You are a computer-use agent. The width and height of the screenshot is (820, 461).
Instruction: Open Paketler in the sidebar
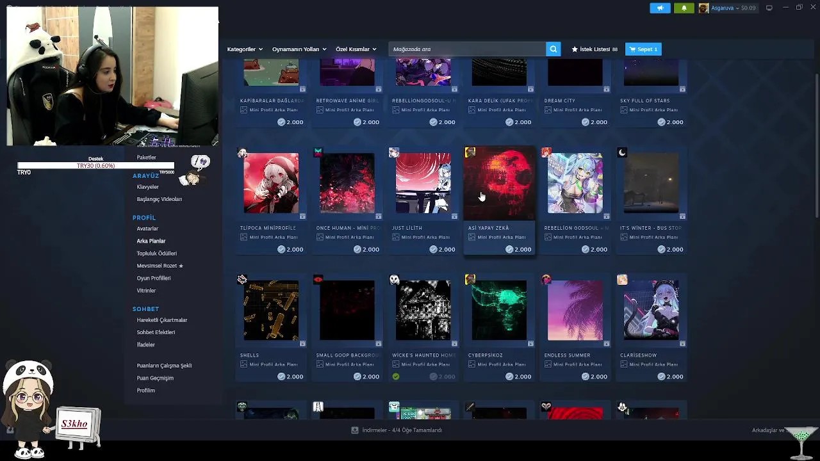146,158
